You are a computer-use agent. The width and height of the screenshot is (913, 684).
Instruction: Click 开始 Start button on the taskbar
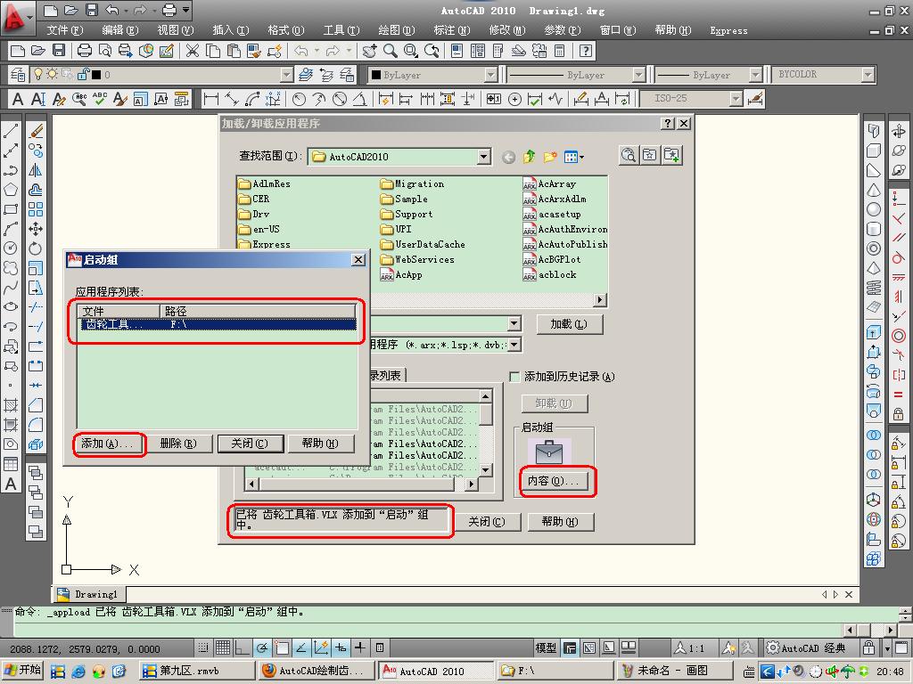click(22, 670)
